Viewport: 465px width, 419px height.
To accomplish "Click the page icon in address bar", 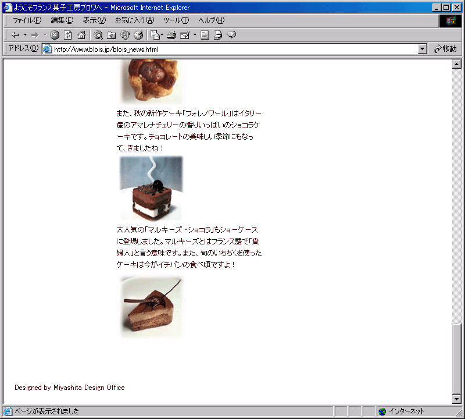I will tap(48, 49).
